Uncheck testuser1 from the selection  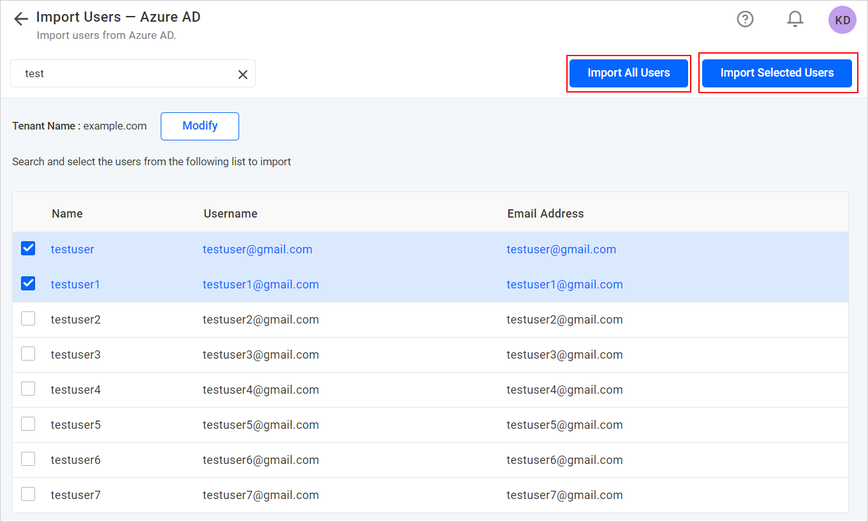coord(27,283)
